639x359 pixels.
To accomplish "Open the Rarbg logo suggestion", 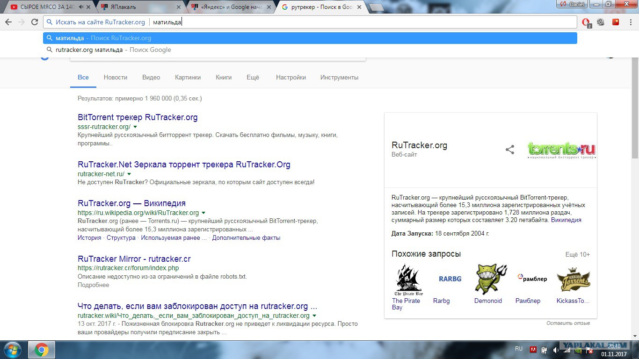I will 450,279.
